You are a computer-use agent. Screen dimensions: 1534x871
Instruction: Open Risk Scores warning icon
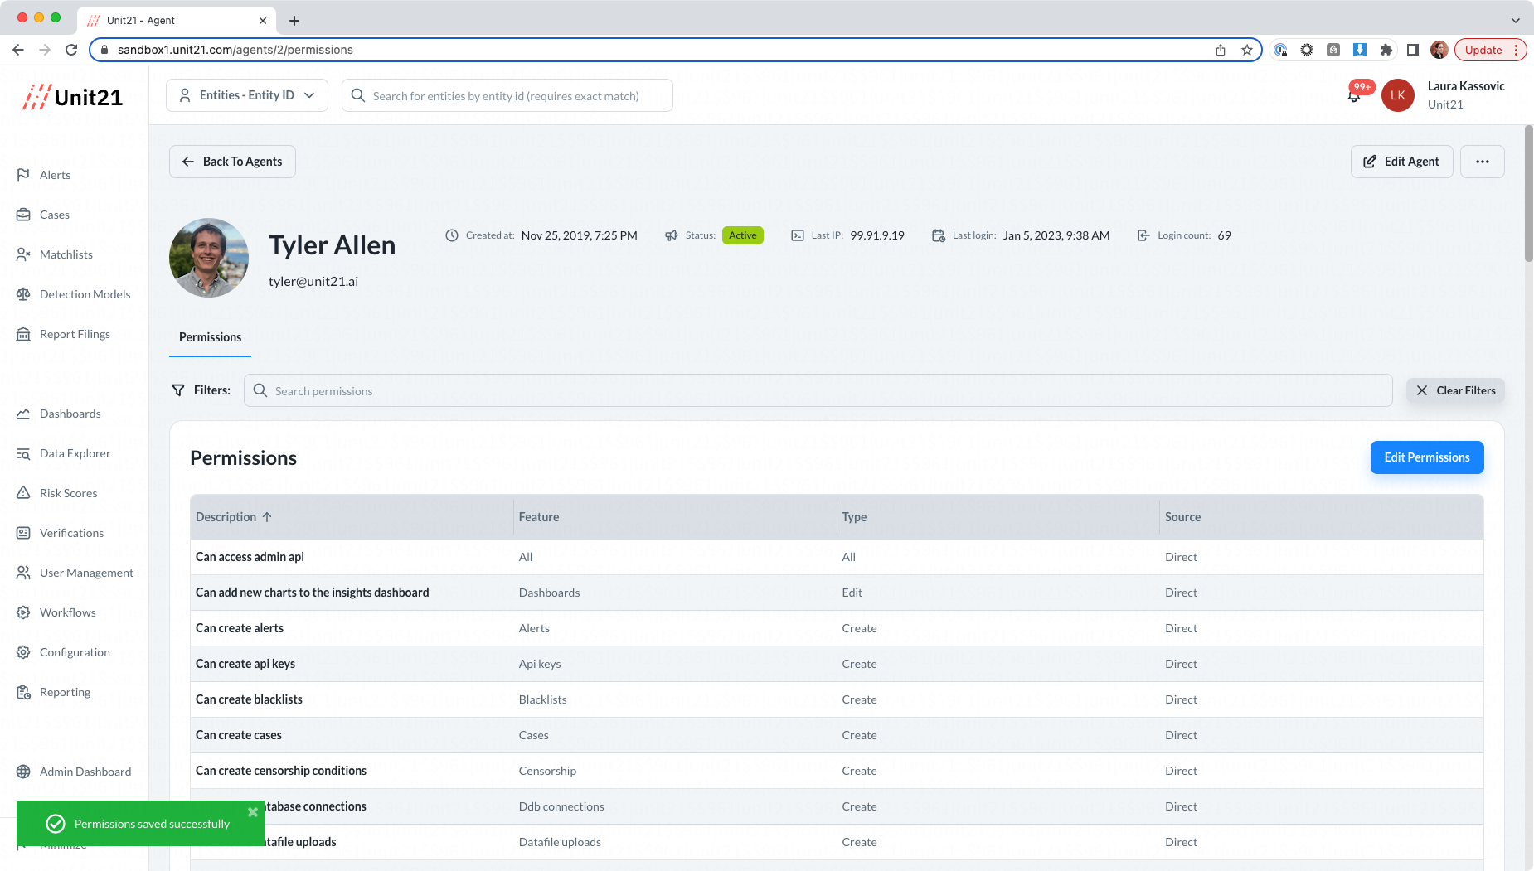(23, 493)
